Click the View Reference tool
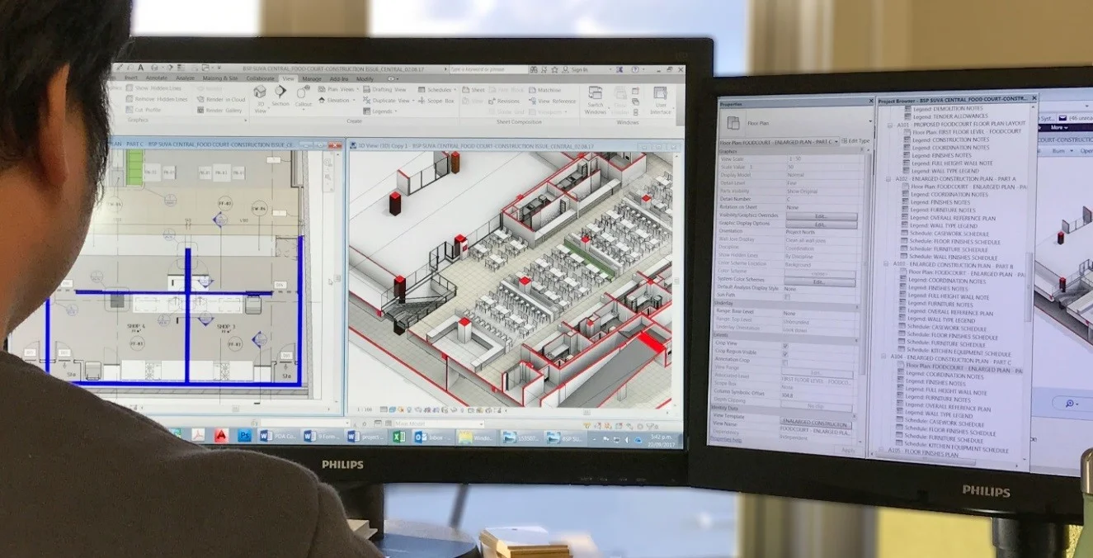The image size is (1093, 558). 553,102
